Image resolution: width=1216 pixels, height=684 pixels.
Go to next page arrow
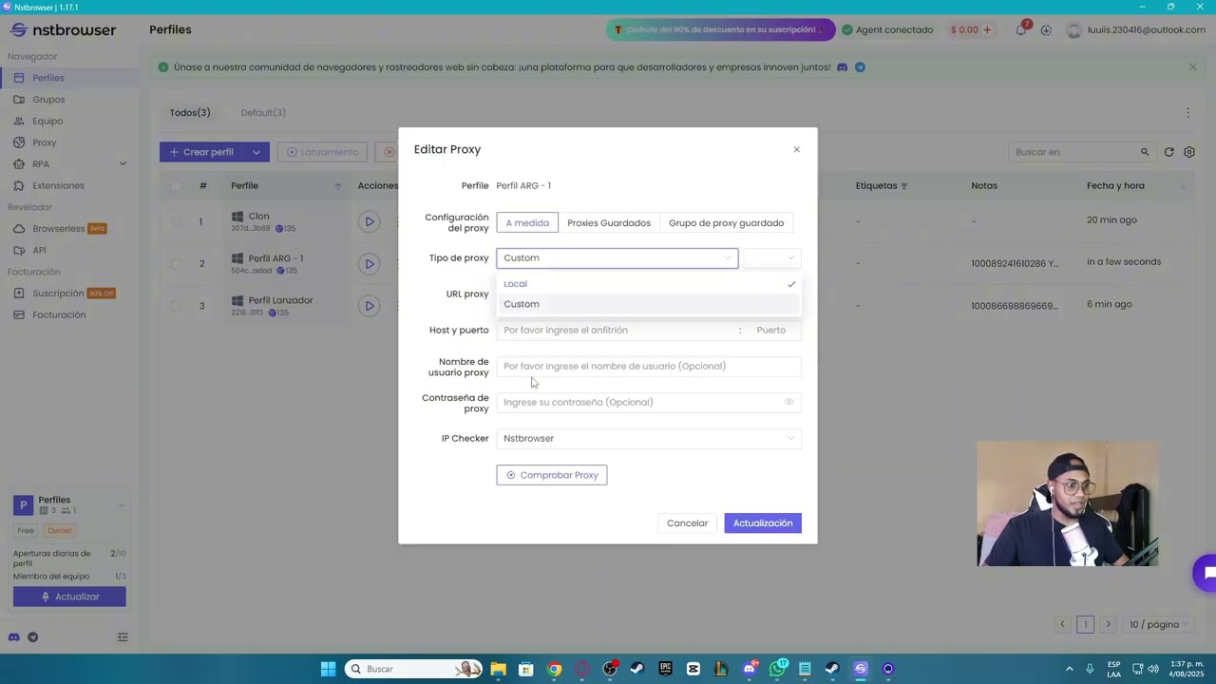click(x=1108, y=624)
